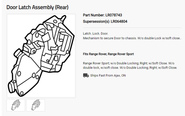185x116 pixels.
Task: Click the 'Latch. Lock. Door.' description line
Action: tap(96, 34)
